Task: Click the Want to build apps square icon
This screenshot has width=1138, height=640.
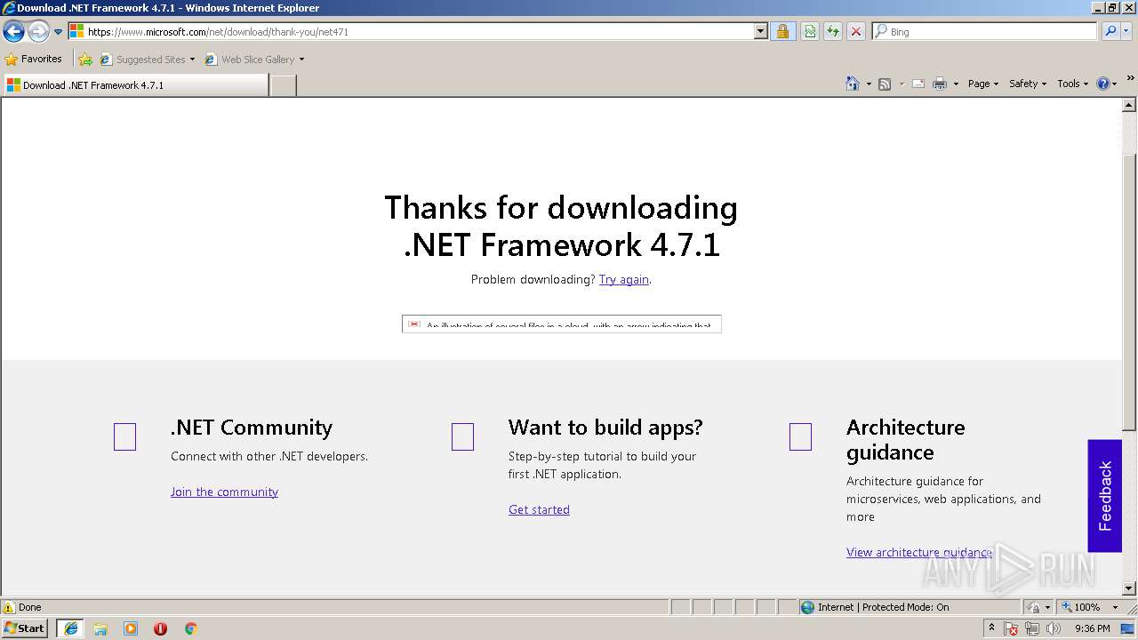Action: (x=462, y=436)
